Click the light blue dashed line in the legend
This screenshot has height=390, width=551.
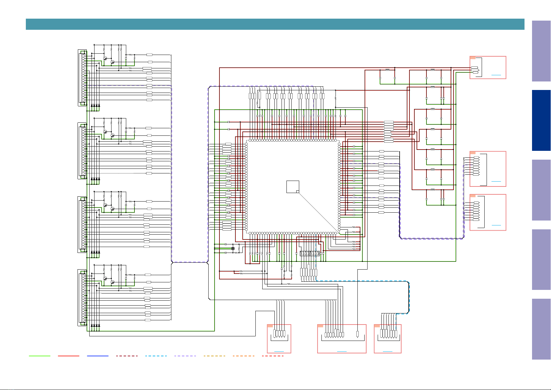coord(156,356)
